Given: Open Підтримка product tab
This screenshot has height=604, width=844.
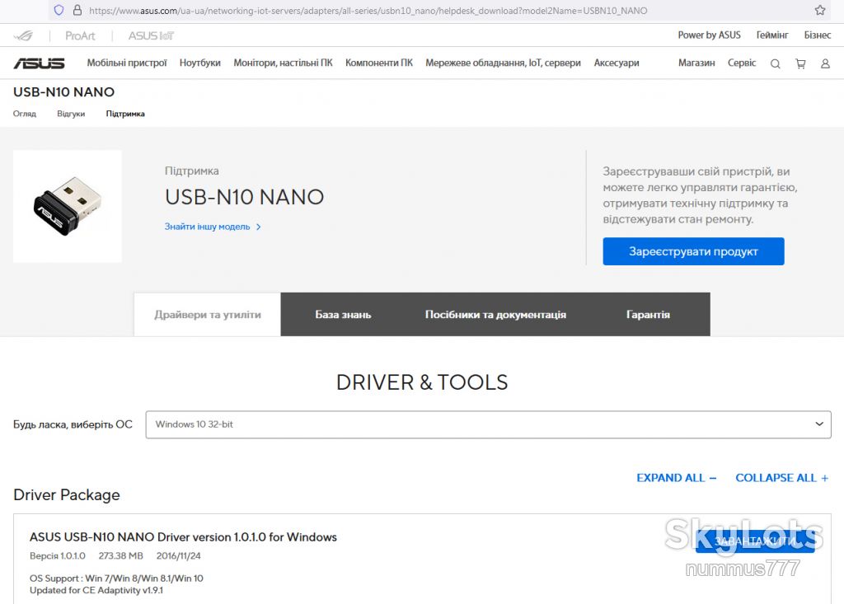Looking at the screenshot, I should coord(125,114).
